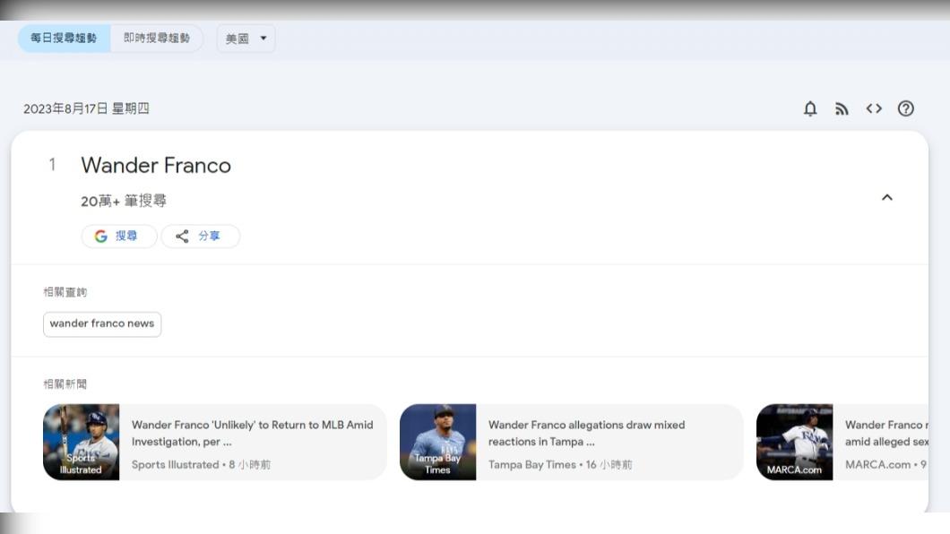Image resolution: width=950 pixels, height=534 pixels.
Task: Click the date 2023年8月17日 星期四
Action: click(x=87, y=109)
